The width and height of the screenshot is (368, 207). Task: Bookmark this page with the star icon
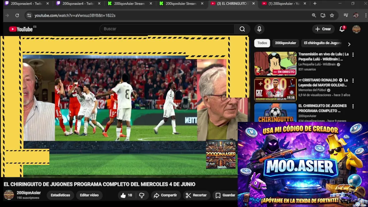coord(332,16)
